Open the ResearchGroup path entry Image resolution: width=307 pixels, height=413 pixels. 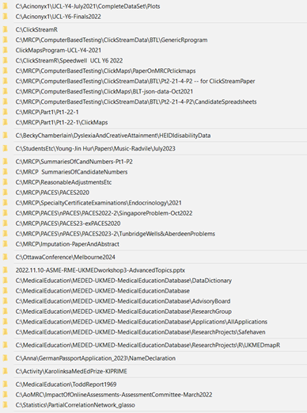[x=123, y=312]
